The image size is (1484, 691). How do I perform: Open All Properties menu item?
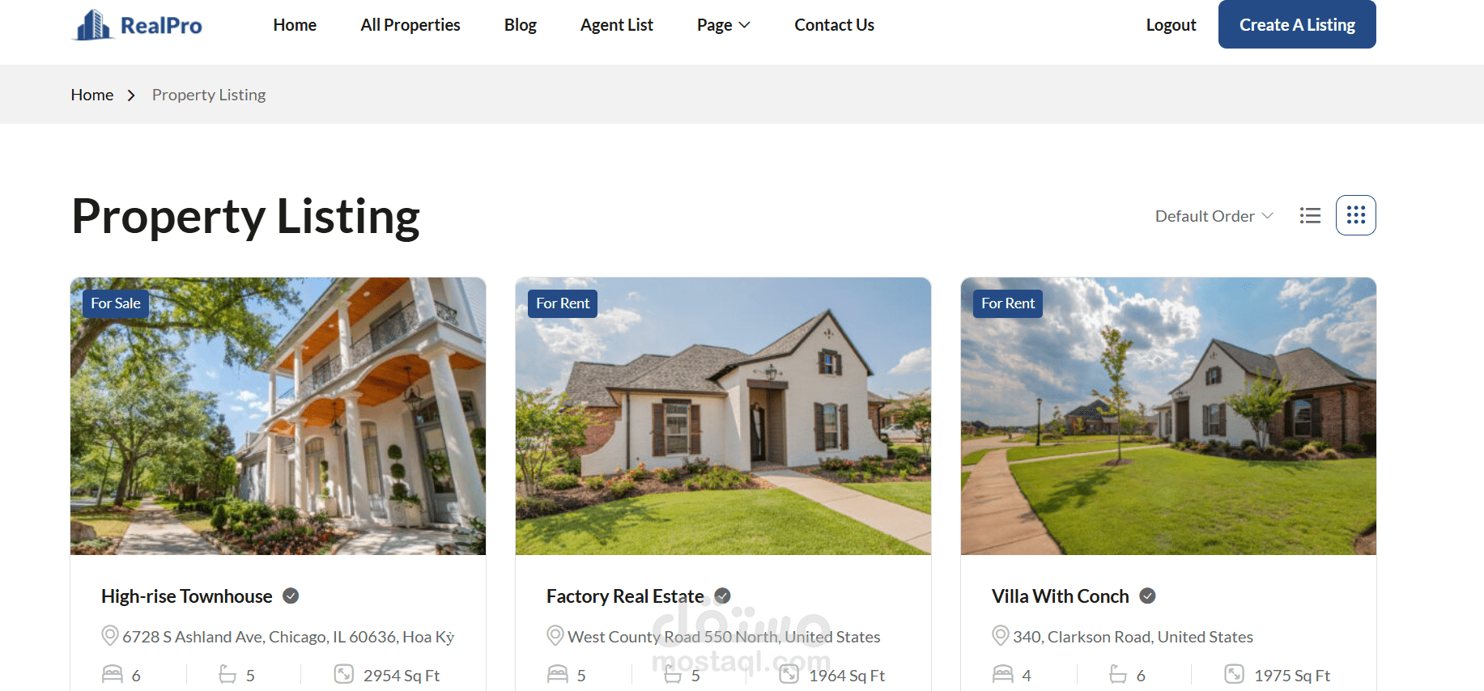pyautogui.click(x=410, y=25)
